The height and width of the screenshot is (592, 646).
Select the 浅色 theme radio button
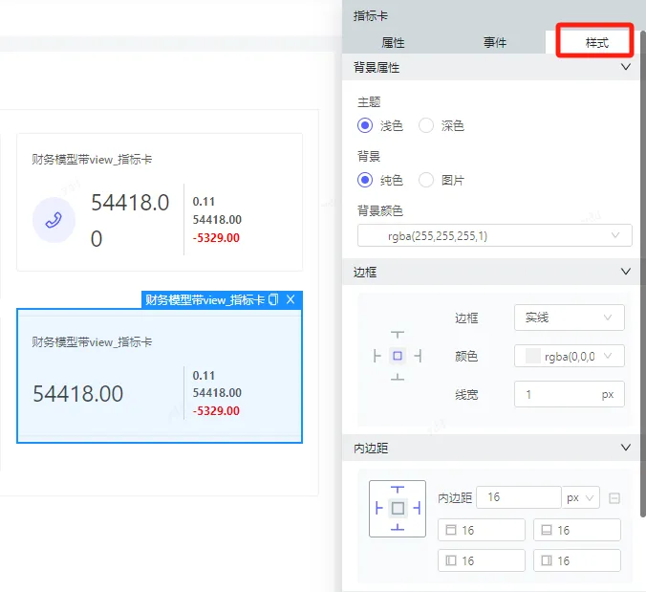[x=365, y=125]
